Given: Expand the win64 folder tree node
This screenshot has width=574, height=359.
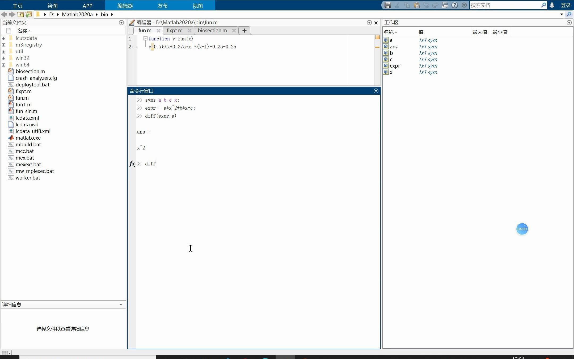Looking at the screenshot, I should 4,65.
